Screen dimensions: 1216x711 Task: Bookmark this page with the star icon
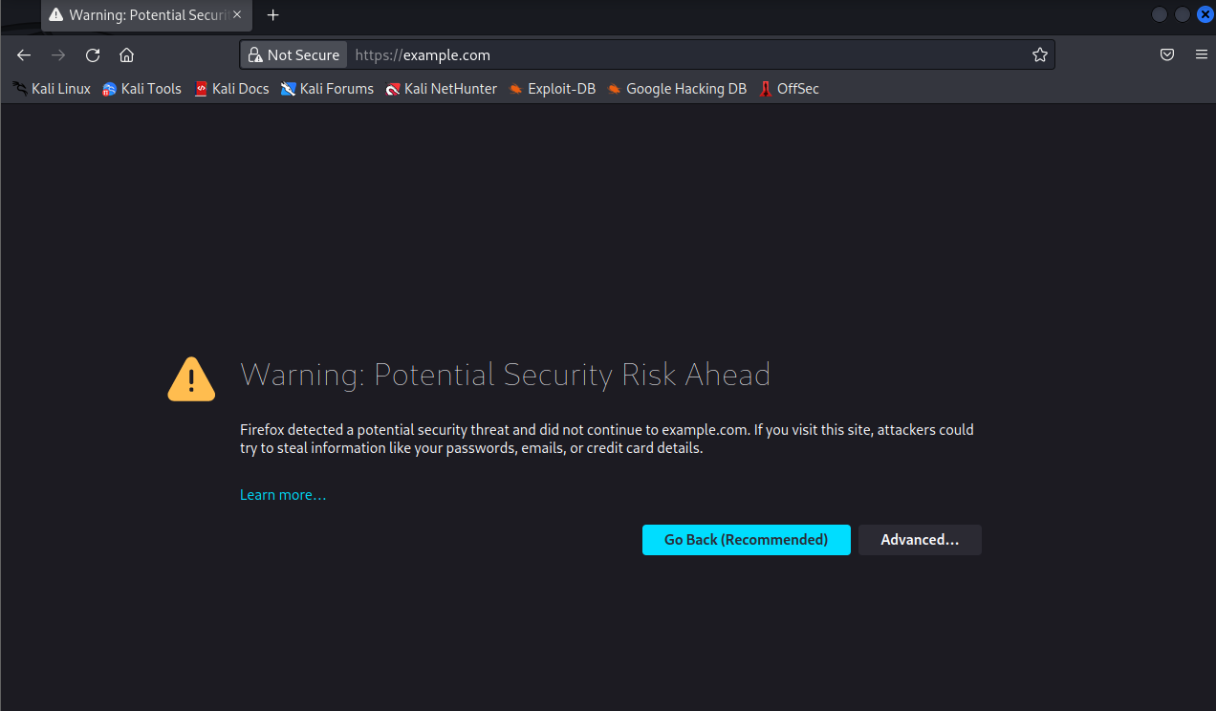point(1040,55)
